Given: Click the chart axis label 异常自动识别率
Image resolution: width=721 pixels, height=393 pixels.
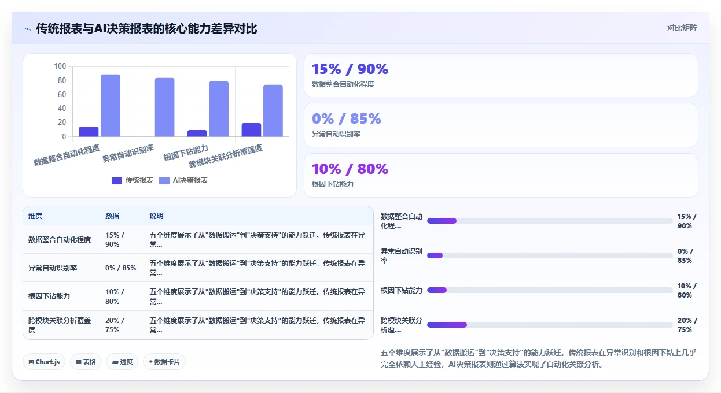Looking at the screenshot, I should tap(128, 154).
